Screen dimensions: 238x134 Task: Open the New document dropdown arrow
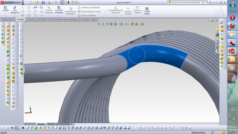34,3
